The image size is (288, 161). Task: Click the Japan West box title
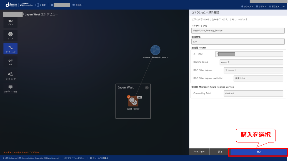click(126, 87)
